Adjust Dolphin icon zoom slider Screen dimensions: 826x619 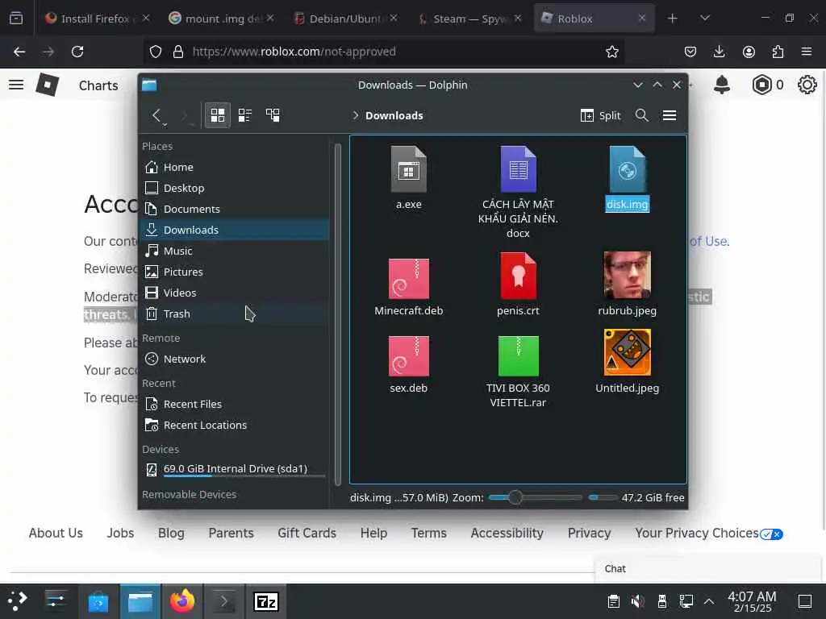pos(515,497)
